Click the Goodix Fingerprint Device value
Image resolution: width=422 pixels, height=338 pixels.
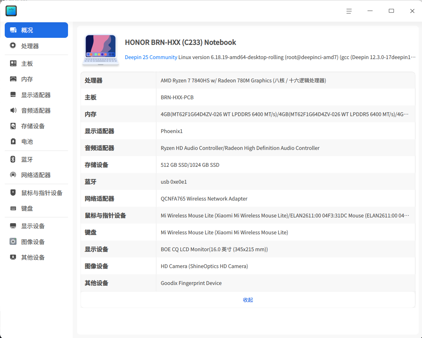(191, 283)
